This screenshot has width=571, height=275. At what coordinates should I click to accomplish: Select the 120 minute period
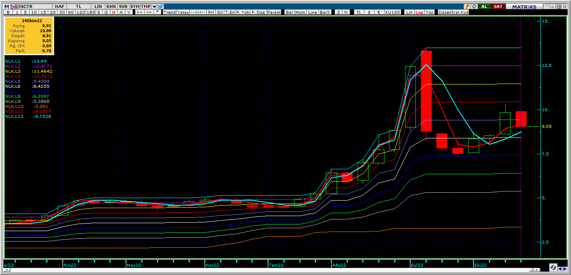click(80, 12)
